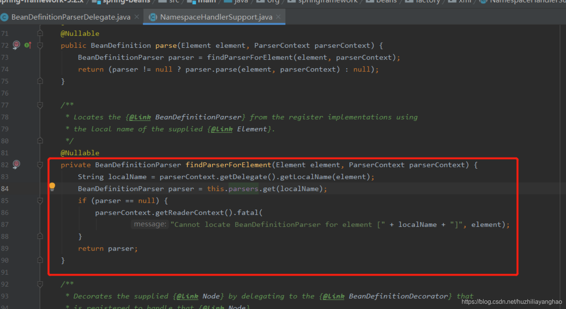Click the class icon on NamespaceHandlerSupport.java tab
Image resolution: width=566 pixels, height=309 pixels.
(x=153, y=17)
